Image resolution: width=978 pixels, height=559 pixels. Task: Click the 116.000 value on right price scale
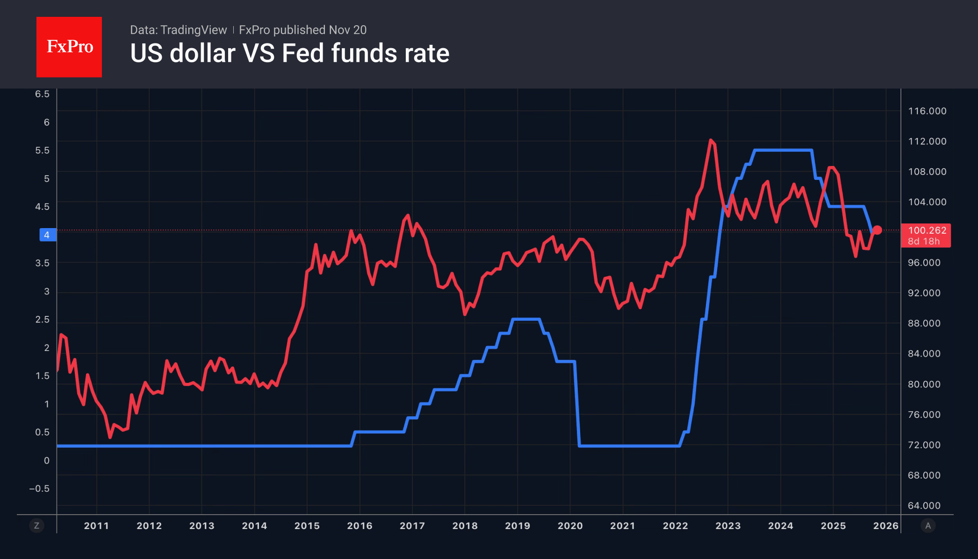927,111
